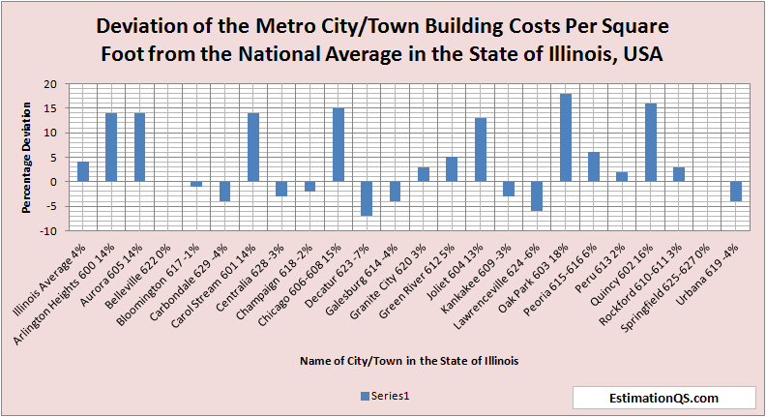
Task: Click the 15 value on the vertical axis
Action: coord(51,108)
